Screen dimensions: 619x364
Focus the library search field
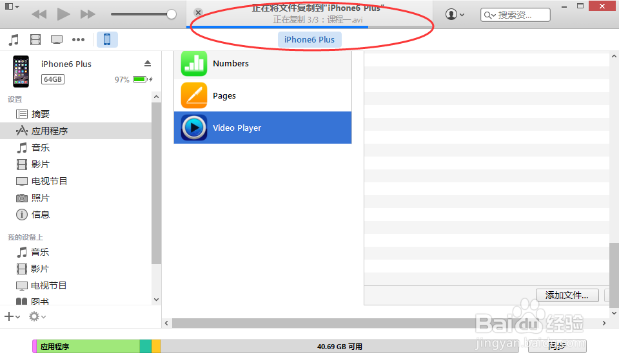515,15
